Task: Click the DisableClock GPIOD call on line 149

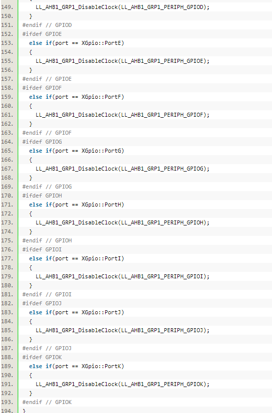Action: click(x=123, y=7)
